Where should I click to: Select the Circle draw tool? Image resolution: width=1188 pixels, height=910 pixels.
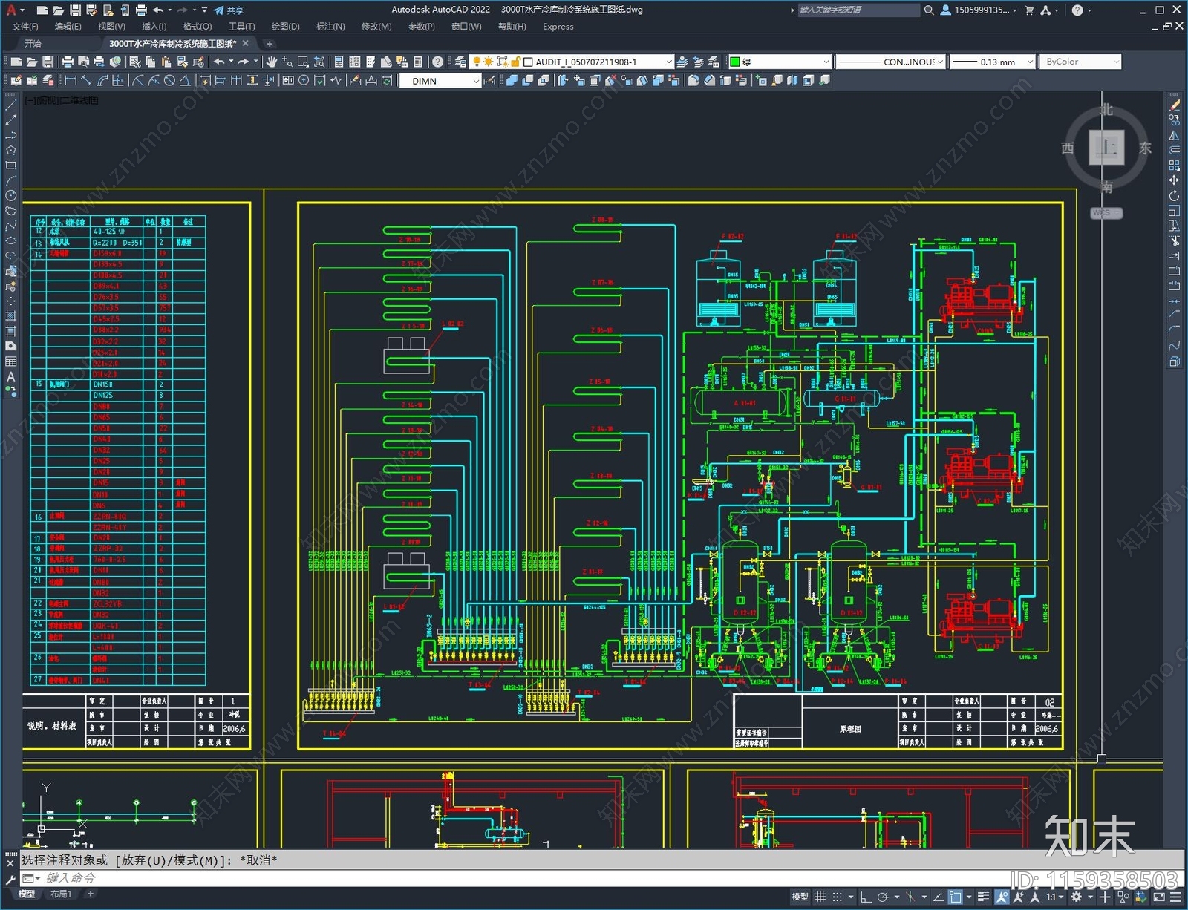tap(10, 195)
